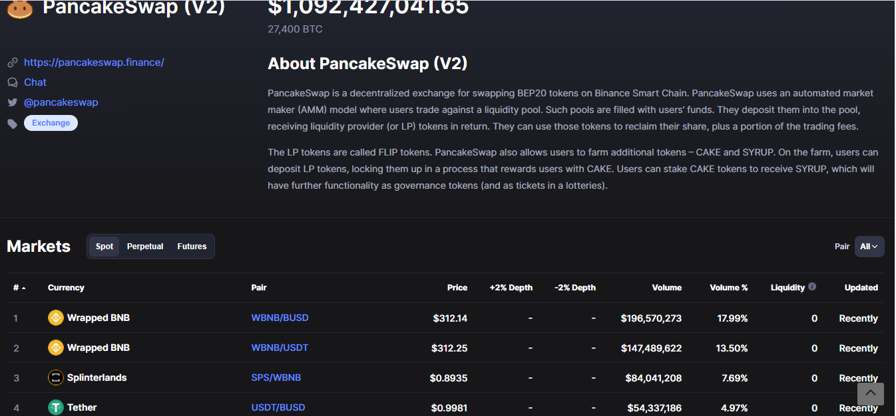Open the SPS/WBNB pair link
The height and width of the screenshot is (416, 896).
pyautogui.click(x=276, y=377)
